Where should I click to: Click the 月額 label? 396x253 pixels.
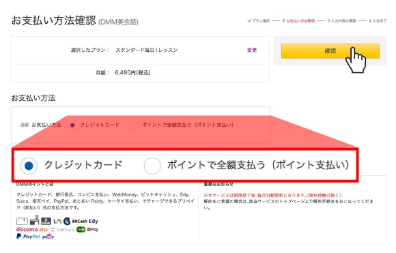pyautogui.click(x=102, y=73)
